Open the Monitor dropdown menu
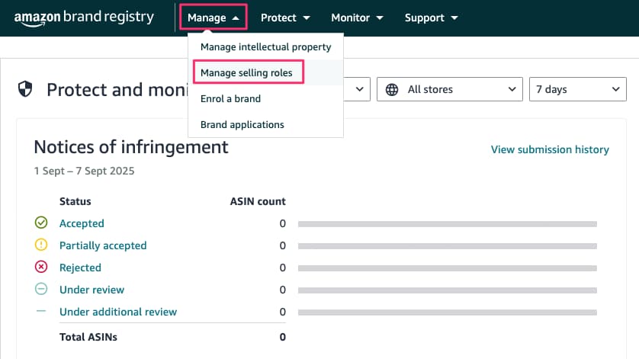The width and height of the screenshot is (639, 359). coord(357,18)
